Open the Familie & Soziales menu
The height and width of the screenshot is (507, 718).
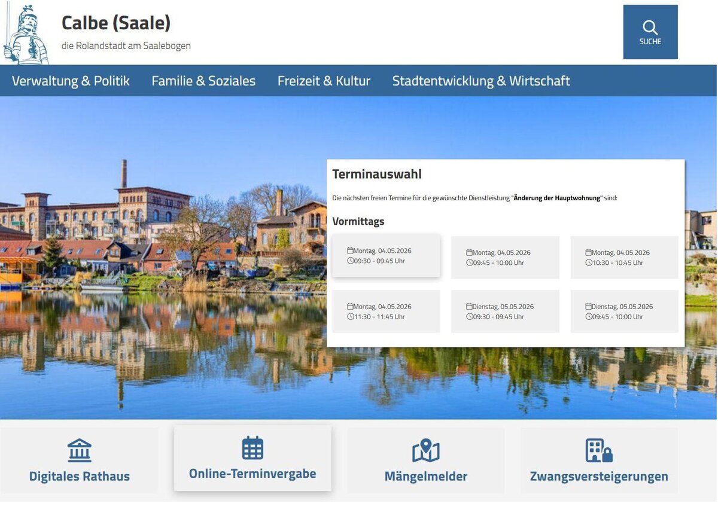[x=203, y=81]
